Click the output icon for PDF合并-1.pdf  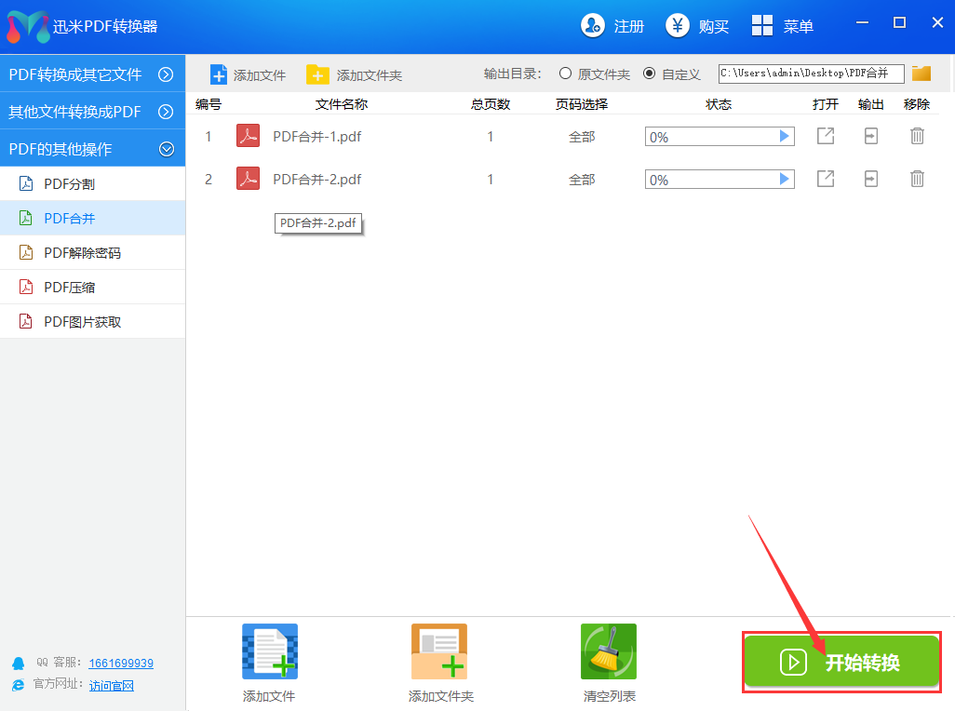pos(871,137)
